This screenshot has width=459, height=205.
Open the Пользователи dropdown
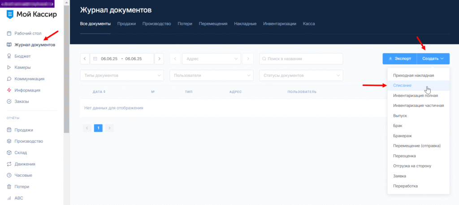point(212,76)
